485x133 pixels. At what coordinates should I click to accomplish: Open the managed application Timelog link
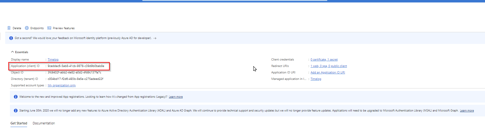tap(316, 79)
